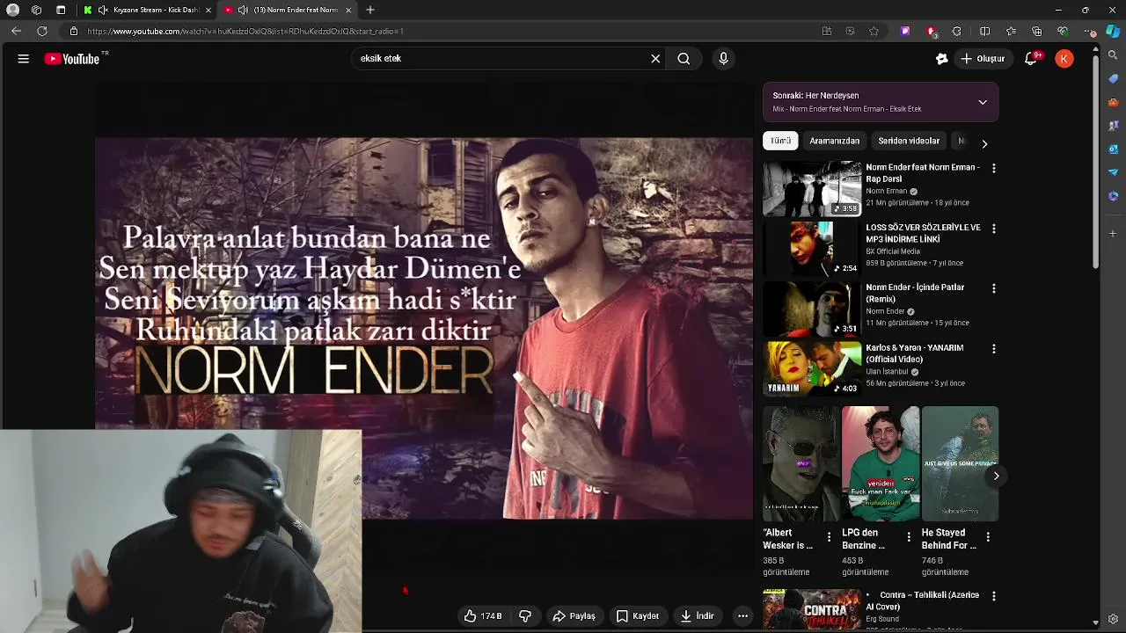Open a new browser tab
Screen dimensions: 1126x633
point(370,10)
